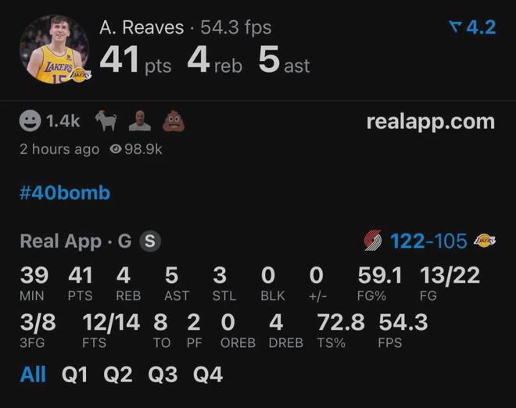516x408 pixels.
Task: Switch to the Q1 tab
Action: pos(75,374)
